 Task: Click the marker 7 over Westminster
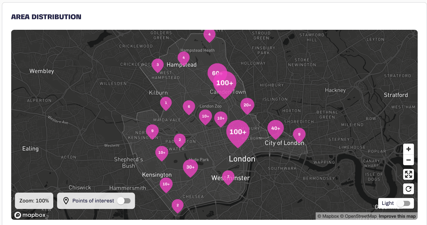228,177
